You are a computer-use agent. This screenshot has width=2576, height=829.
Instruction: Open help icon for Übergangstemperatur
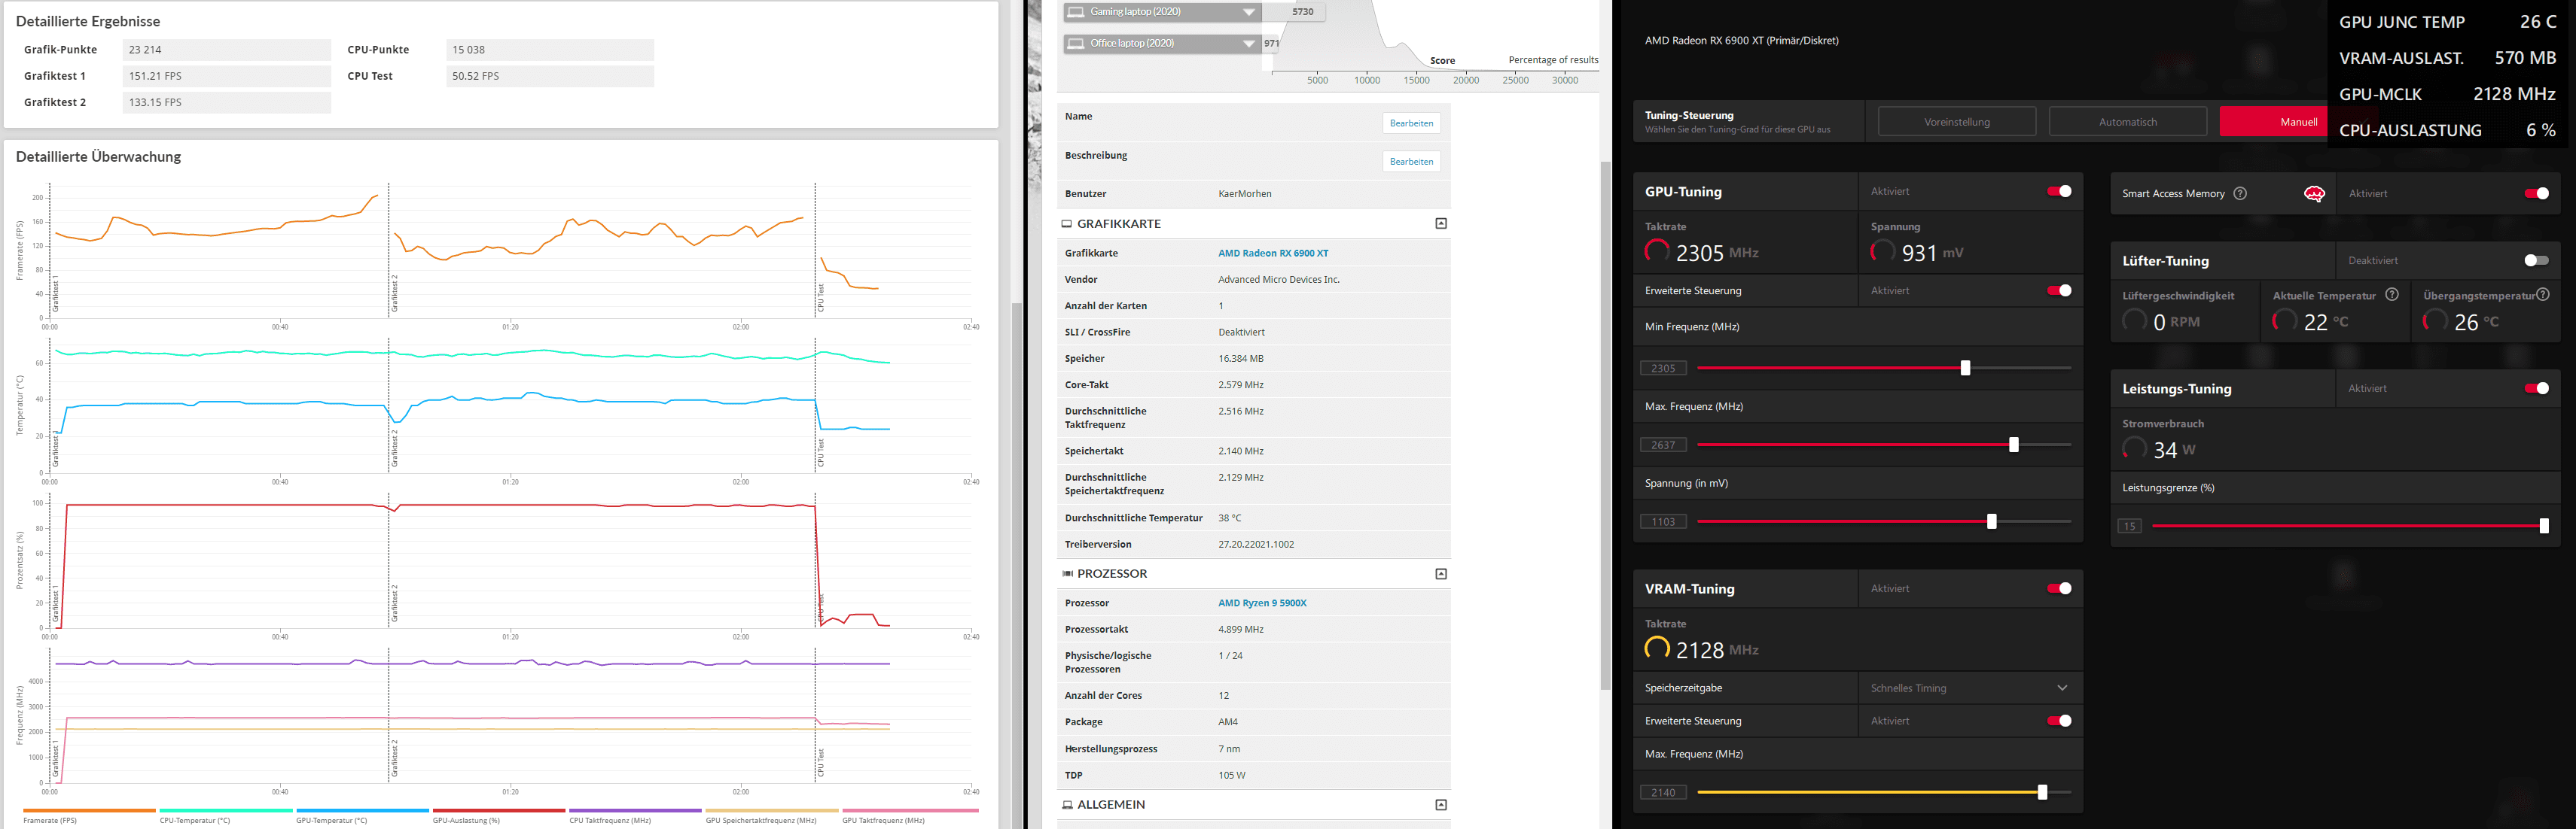[x=2543, y=295]
